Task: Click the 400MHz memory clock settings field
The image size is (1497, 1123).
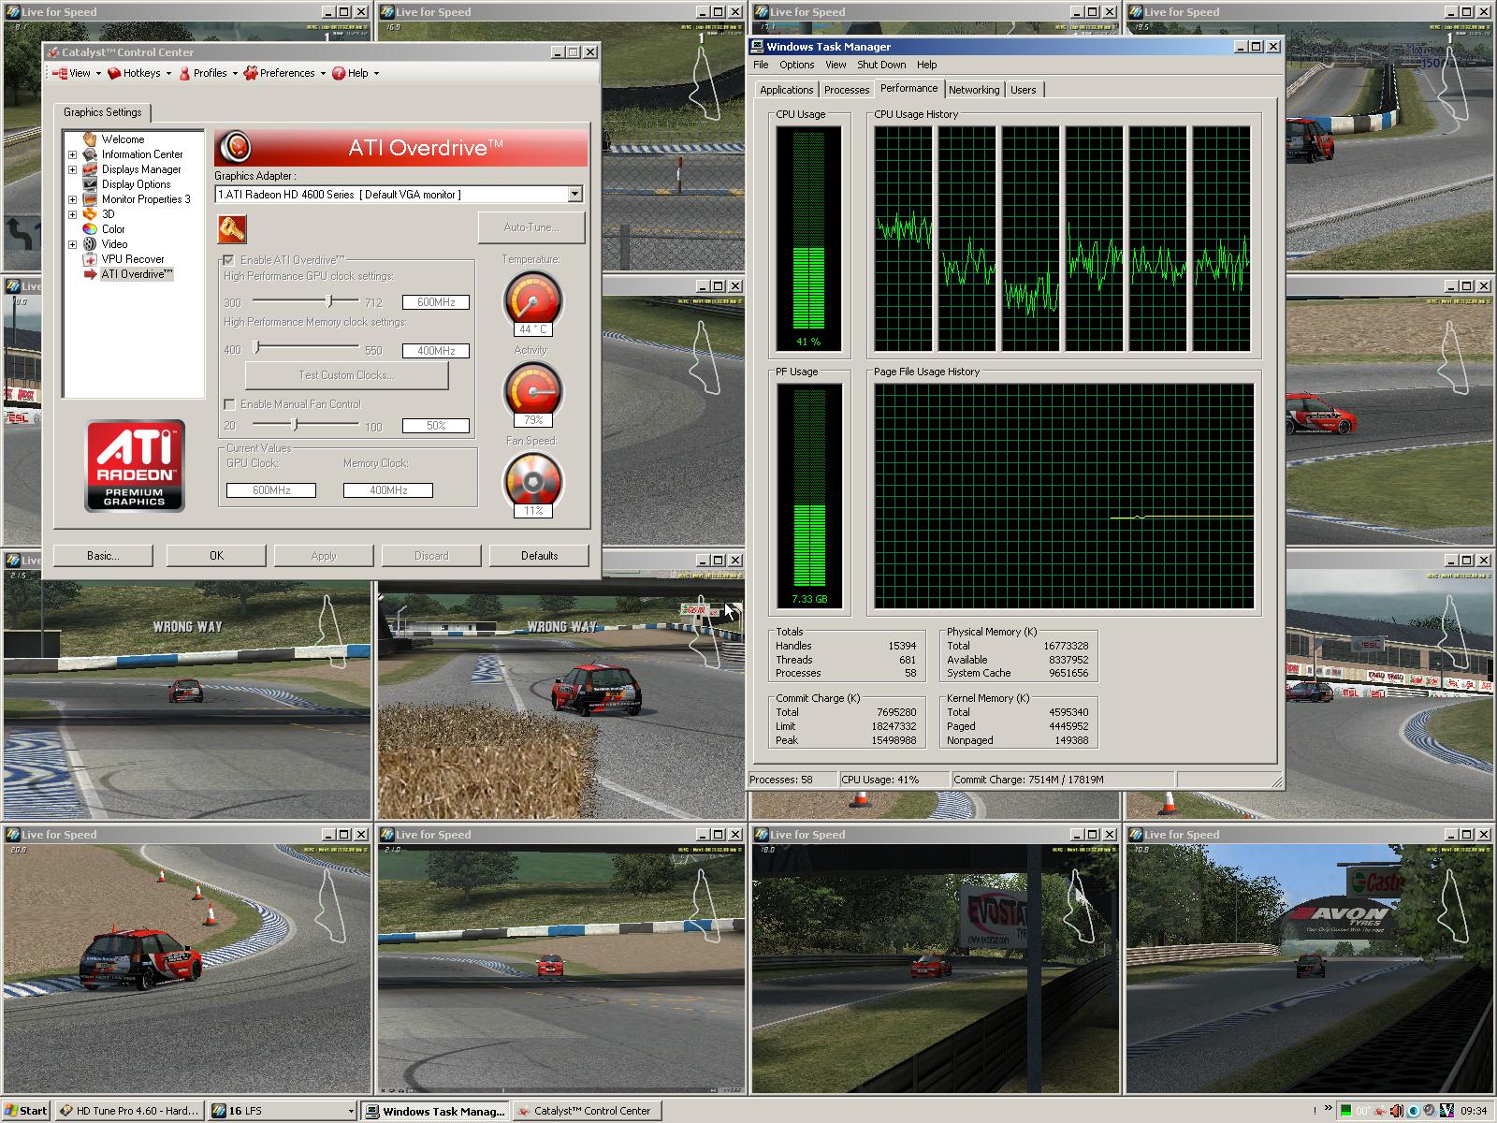Action: tap(436, 351)
